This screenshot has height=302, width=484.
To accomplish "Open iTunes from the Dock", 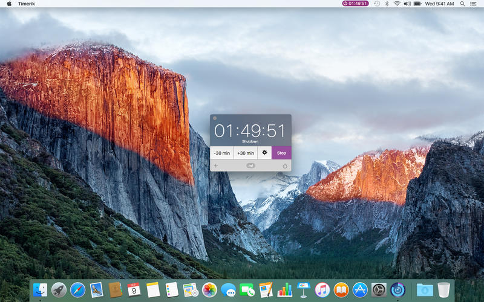I will [x=322, y=290].
